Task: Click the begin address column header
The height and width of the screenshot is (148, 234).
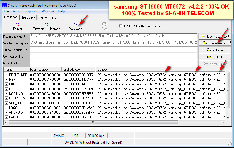Action: 45,70
